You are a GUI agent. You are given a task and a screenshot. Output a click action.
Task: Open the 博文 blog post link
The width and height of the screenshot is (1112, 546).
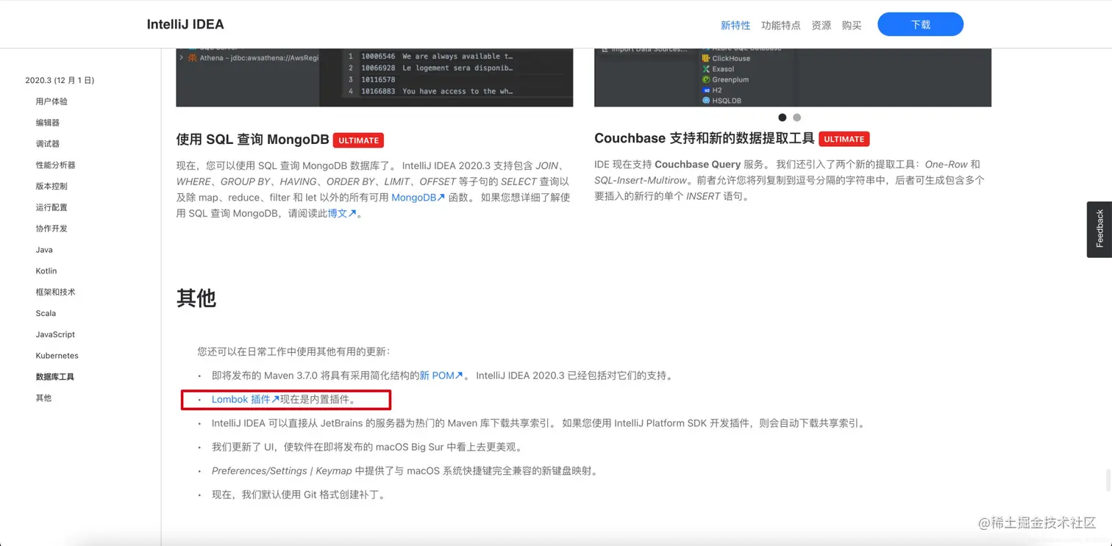pyautogui.click(x=342, y=214)
